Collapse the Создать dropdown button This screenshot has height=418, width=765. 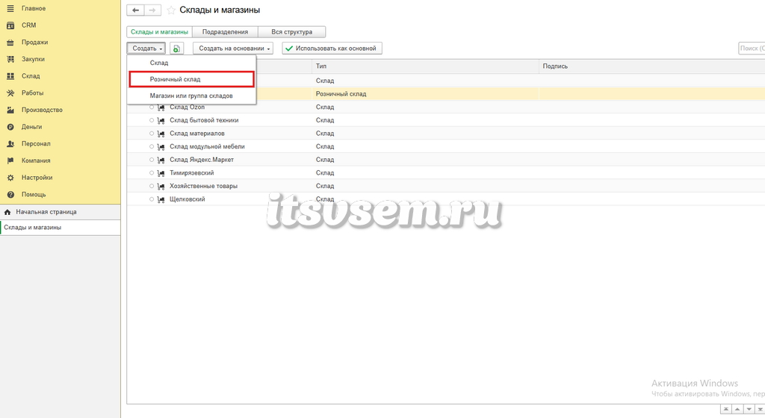(x=146, y=49)
